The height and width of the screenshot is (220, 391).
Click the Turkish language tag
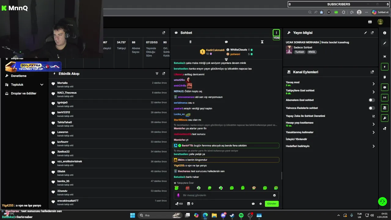300,52
